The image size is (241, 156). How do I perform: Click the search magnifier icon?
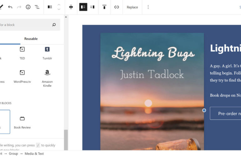(54, 25)
